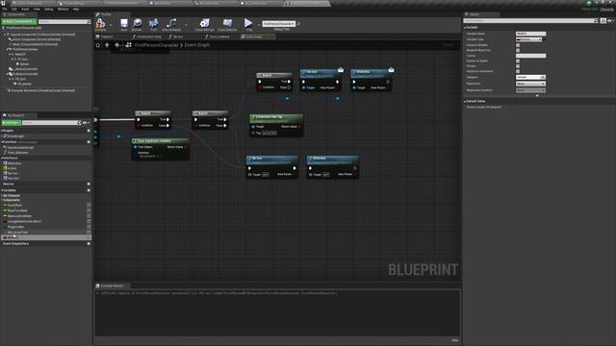This screenshot has height=346, width=616.
Task: Open Details panel view options eye icon
Action: point(610,21)
